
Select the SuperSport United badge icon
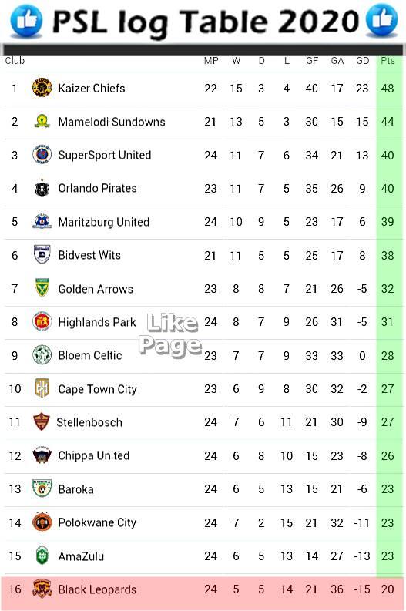42,155
